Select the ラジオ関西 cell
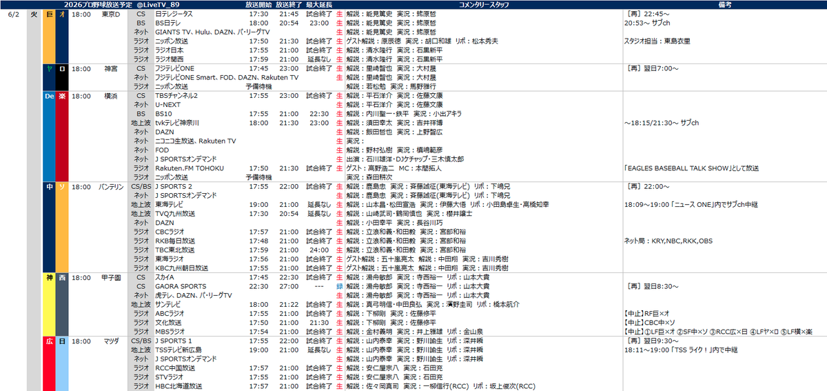The width and height of the screenshot is (827, 391). tap(170, 59)
